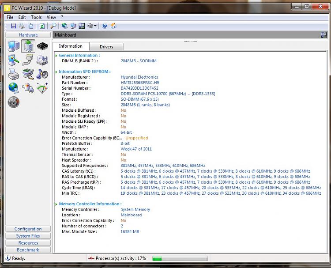This screenshot has height=268, width=331.
Task: Click the Print toolbar icon
Action: tap(22, 26)
